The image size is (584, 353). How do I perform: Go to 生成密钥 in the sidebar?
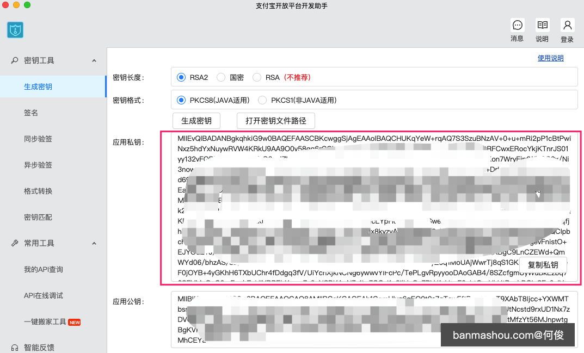tap(53, 86)
